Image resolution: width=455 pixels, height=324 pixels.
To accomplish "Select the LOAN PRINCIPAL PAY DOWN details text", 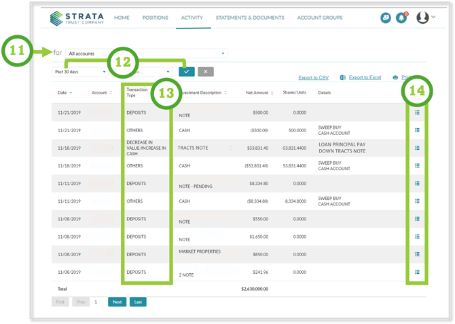I will coord(342,148).
